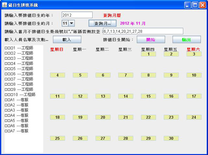The width and height of the screenshot is (208, 155).
Task: Select day 19 on the calendar
Action: tap(80, 117)
